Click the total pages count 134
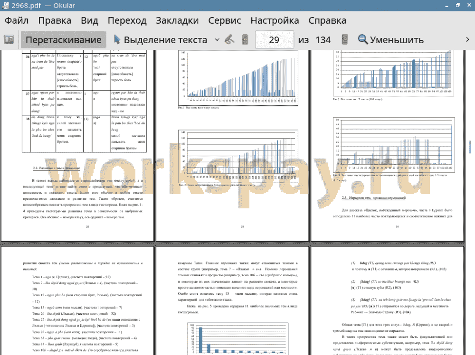 point(323,40)
